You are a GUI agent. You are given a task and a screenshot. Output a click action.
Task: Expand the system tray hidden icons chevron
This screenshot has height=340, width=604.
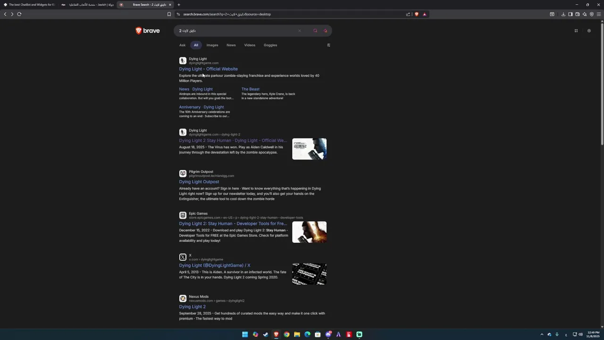point(542,334)
